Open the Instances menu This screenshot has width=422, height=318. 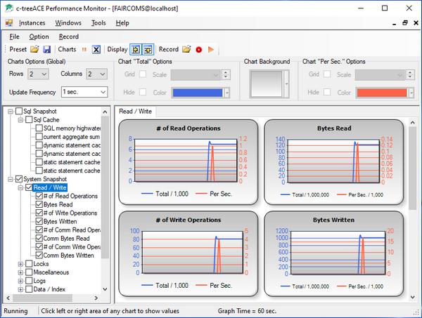pyautogui.click(x=32, y=23)
